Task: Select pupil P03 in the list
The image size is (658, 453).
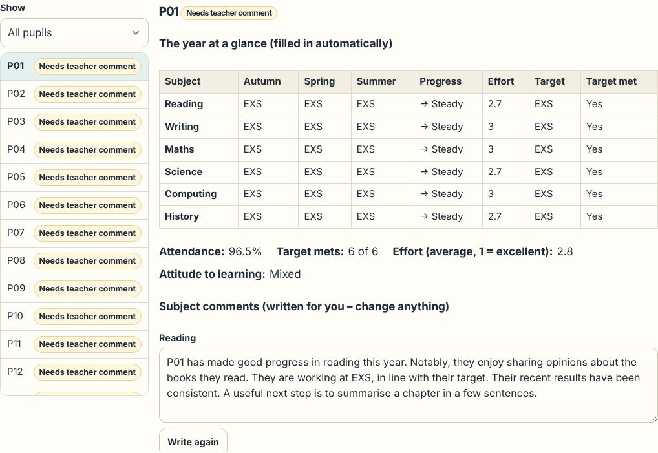Action: (x=74, y=121)
